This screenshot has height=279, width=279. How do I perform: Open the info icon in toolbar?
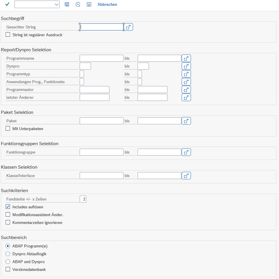89,4
